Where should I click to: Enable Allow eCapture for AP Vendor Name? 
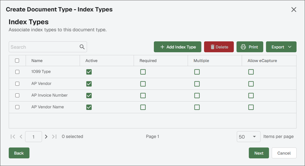251,107
